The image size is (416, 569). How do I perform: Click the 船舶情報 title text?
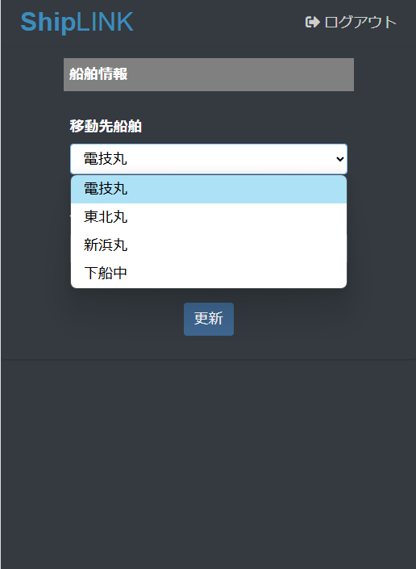pos(98,74)
